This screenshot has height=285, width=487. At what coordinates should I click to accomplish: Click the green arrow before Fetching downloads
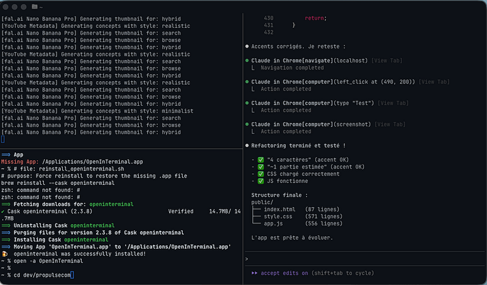[x=6, y=205]
